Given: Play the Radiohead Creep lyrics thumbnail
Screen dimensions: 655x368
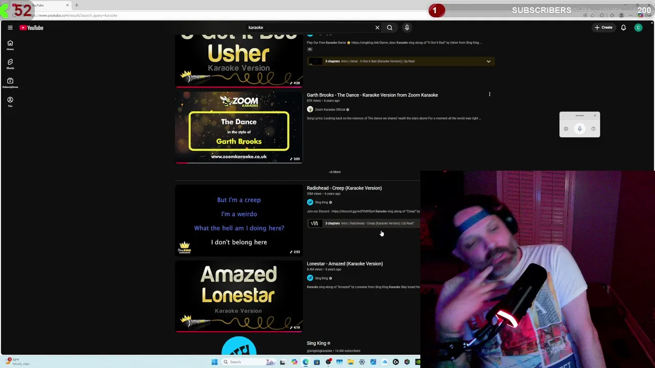Looking at the screenshot, I should point(239,221).
